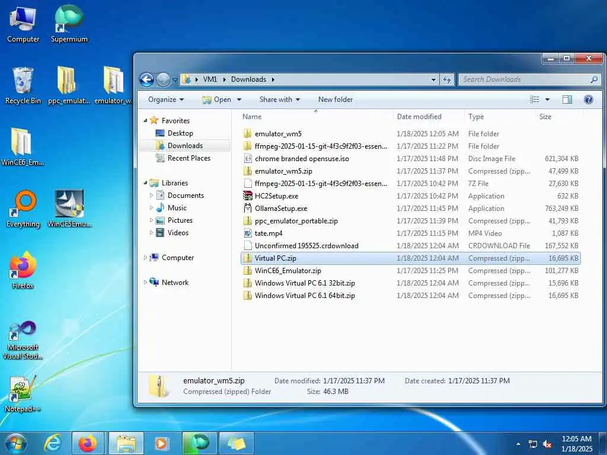Collapse the Libraries tree group
607x455 pixels.
pyautogui.click(x=146, y=182)
